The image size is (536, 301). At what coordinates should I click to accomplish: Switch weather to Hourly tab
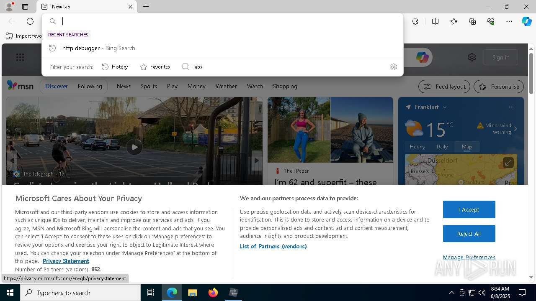pos(417,147)
